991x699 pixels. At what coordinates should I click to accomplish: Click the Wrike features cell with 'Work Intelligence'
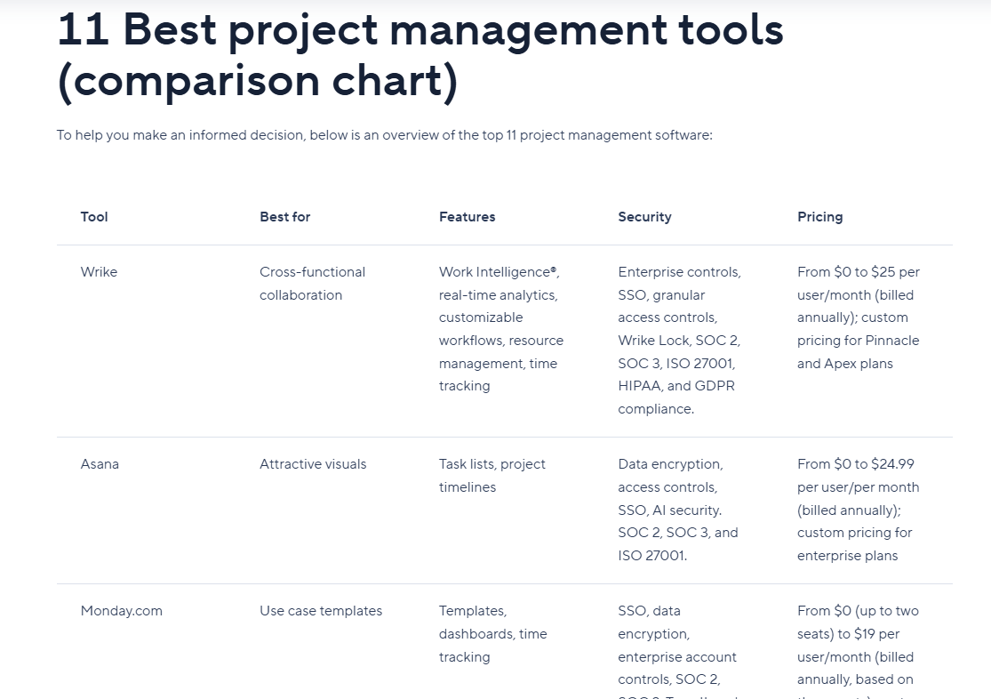pos(501,329)
